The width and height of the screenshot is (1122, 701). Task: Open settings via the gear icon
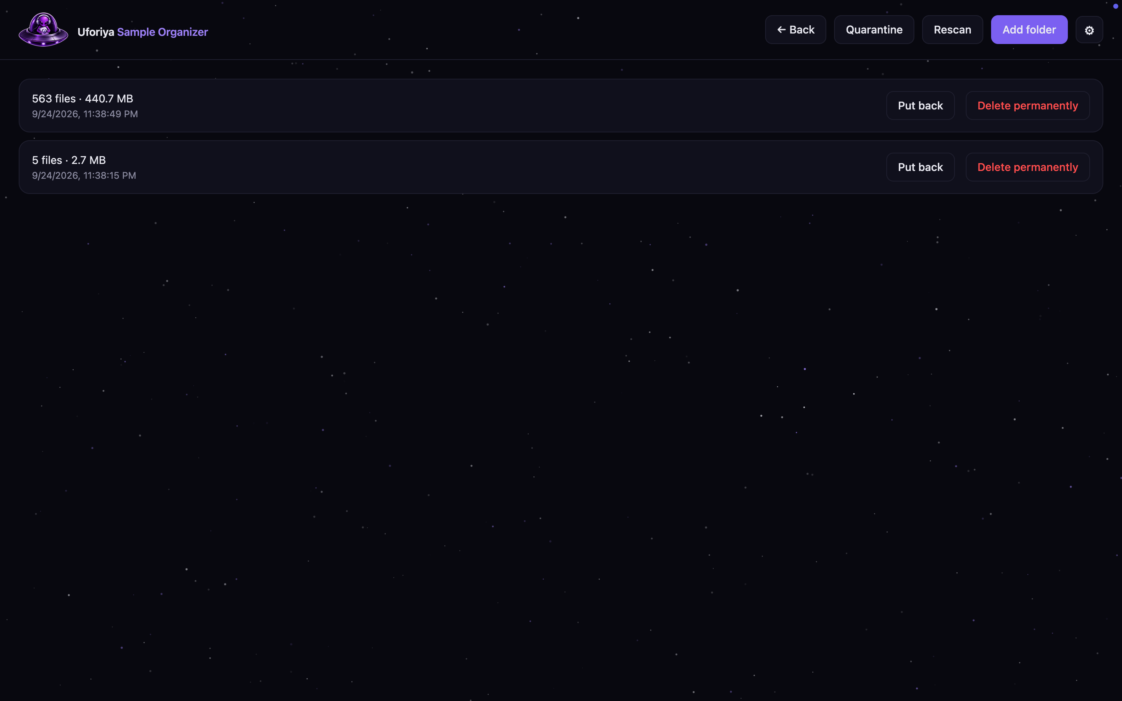click(1089, 30)
